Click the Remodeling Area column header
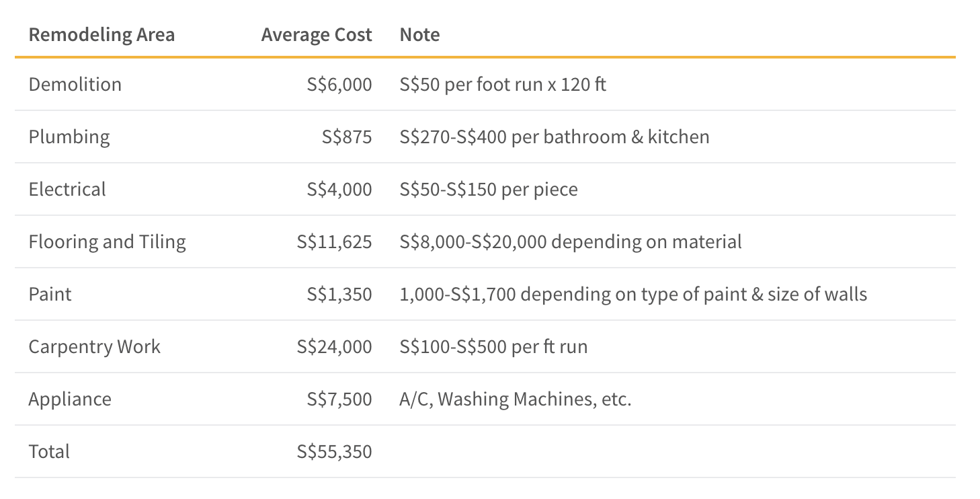 click(x=101, y=34)
